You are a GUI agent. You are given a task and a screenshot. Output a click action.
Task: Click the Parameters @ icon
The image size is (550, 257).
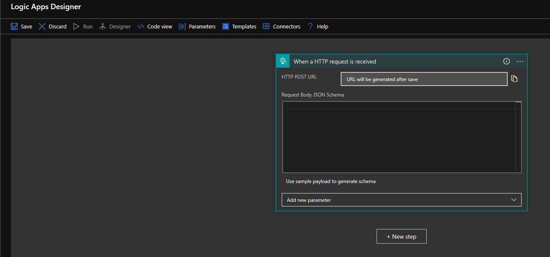coord(182,26)
